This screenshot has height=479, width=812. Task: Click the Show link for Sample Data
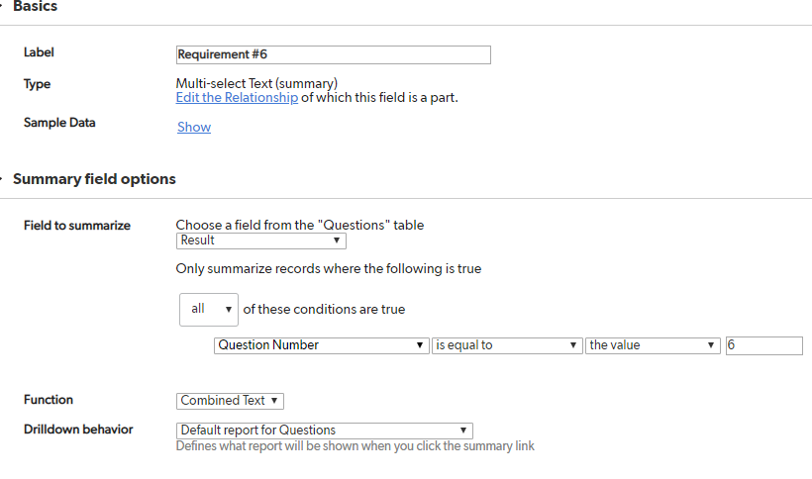pos(194,128)
